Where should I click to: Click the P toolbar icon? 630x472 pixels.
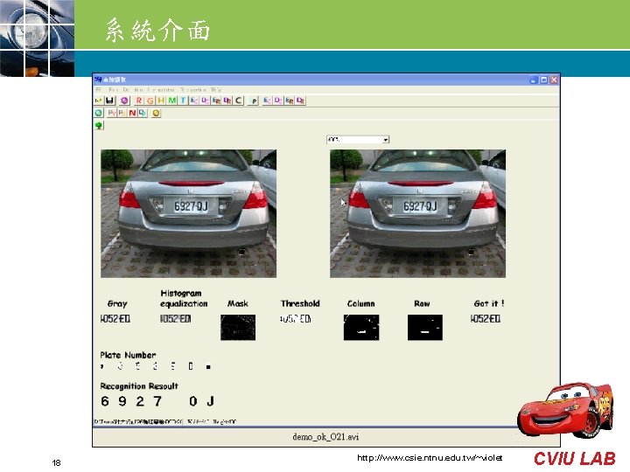pyautogui.click(x=253, y=101)
